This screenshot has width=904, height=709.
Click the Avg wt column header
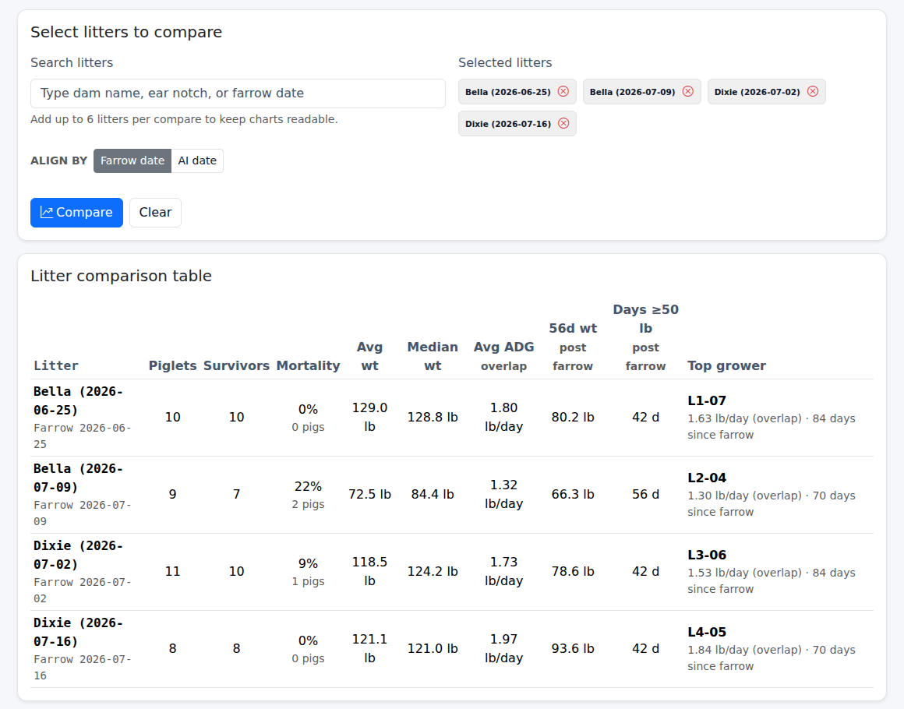click(x=369, y=356)
